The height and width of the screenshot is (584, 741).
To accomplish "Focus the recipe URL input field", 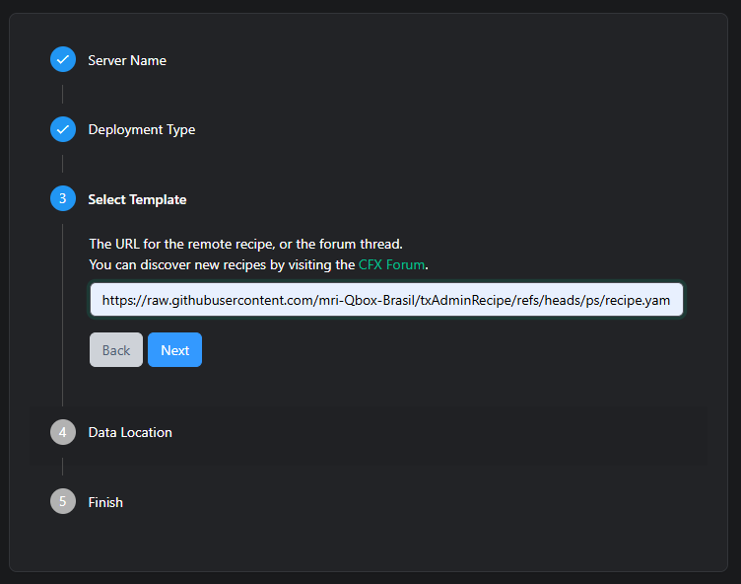I will (386, 300).
